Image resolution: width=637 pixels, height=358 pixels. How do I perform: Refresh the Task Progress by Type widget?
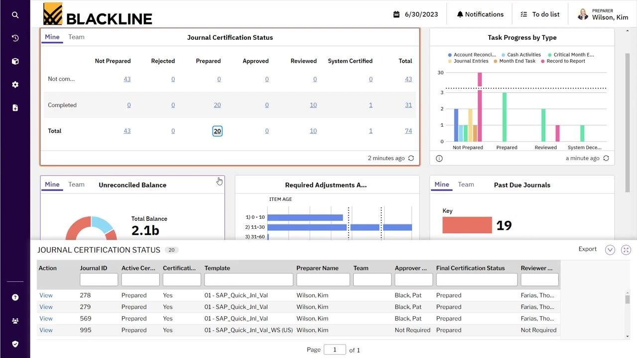[606, 158]
